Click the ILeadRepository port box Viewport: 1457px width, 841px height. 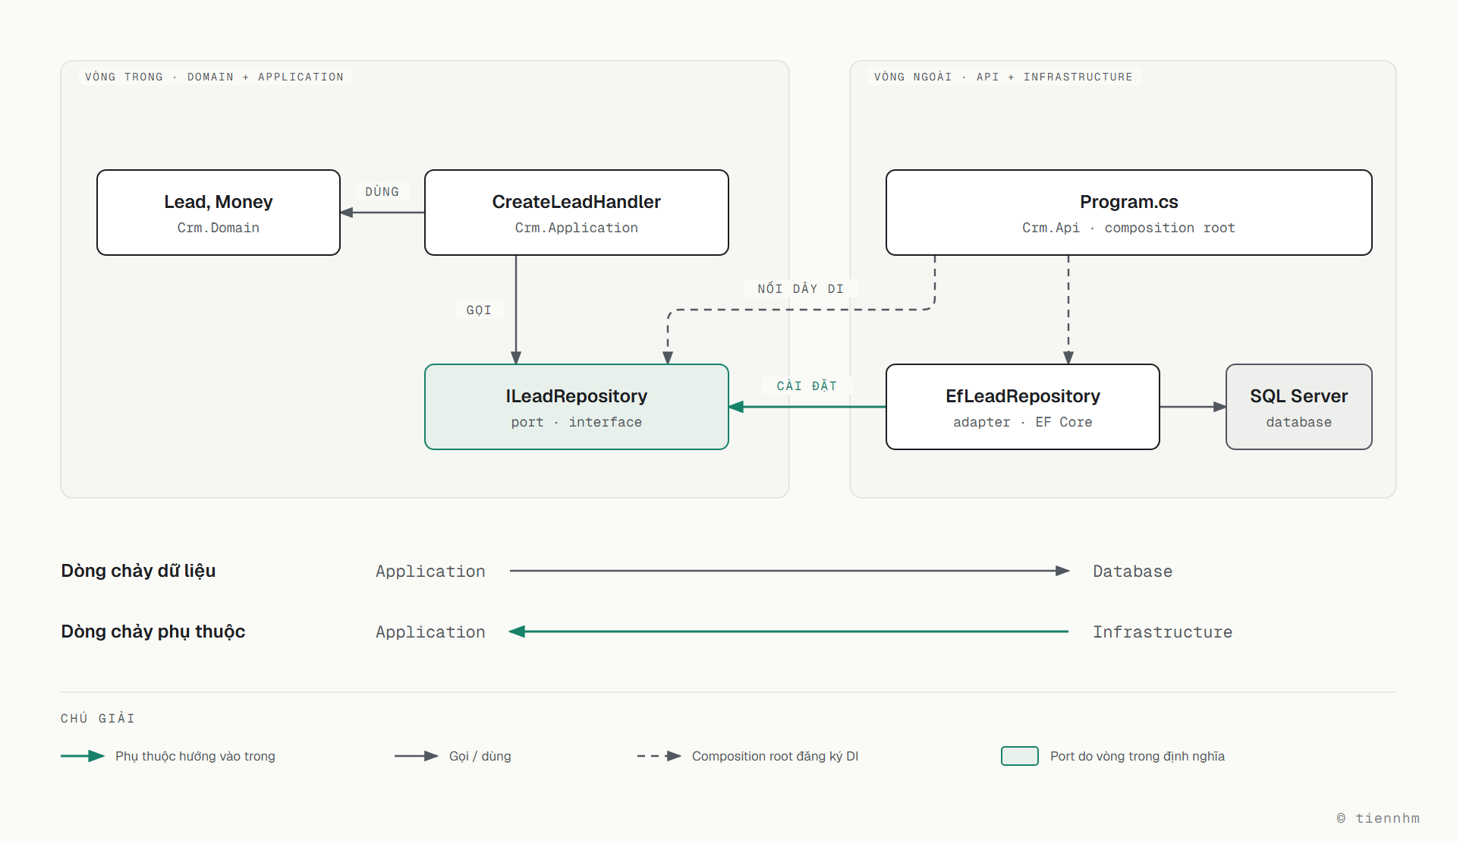tap(577, 407)
